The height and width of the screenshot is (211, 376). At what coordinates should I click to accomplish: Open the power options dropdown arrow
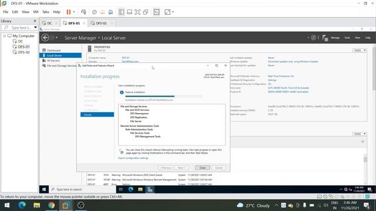point(74,12)
